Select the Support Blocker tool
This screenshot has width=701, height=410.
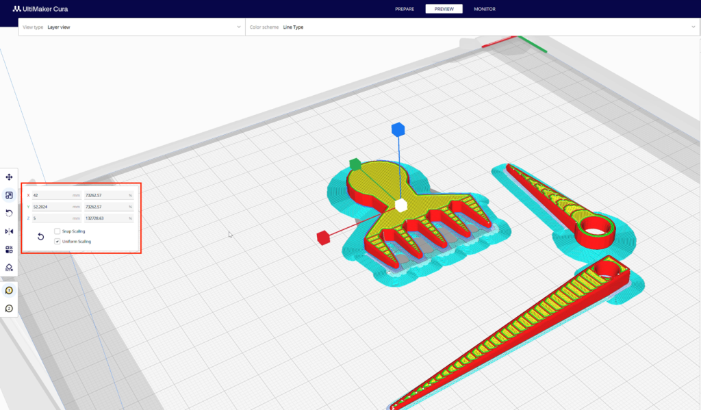click(x=9, y=268)
